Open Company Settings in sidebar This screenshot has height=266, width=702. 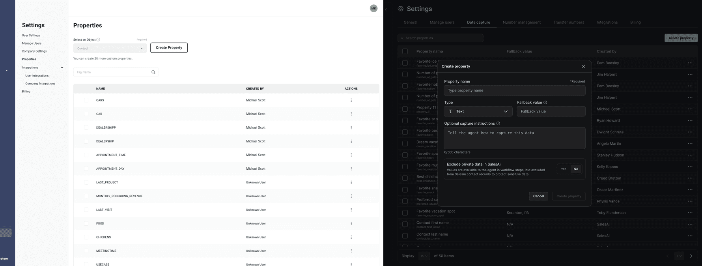(x=34, y=51)
